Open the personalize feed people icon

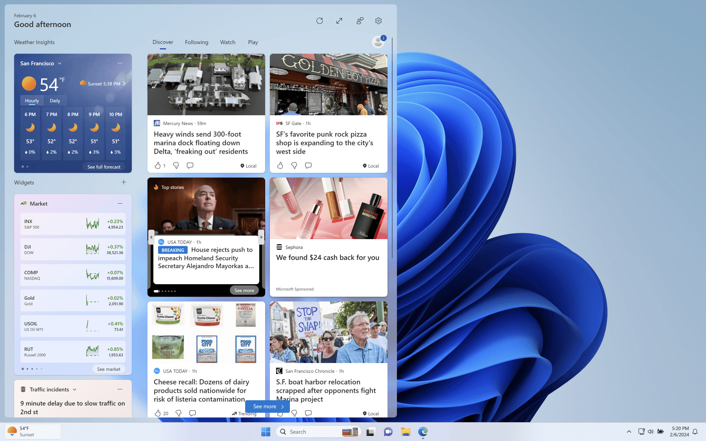pyautogui.click(x=360, y=21)
